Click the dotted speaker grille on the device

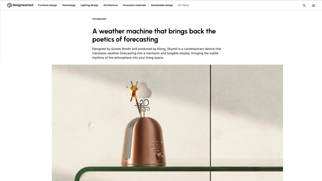click(x=156, y=145)
